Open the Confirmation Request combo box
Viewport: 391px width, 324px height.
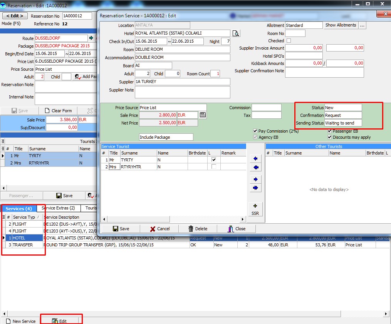tap(343, 115)
